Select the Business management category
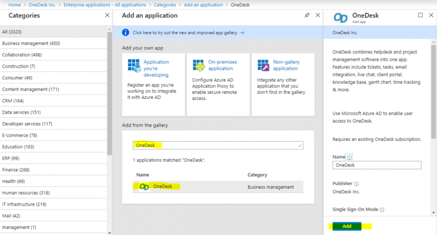This screenshot has width=437, height=235. click(x=31, y=43)
